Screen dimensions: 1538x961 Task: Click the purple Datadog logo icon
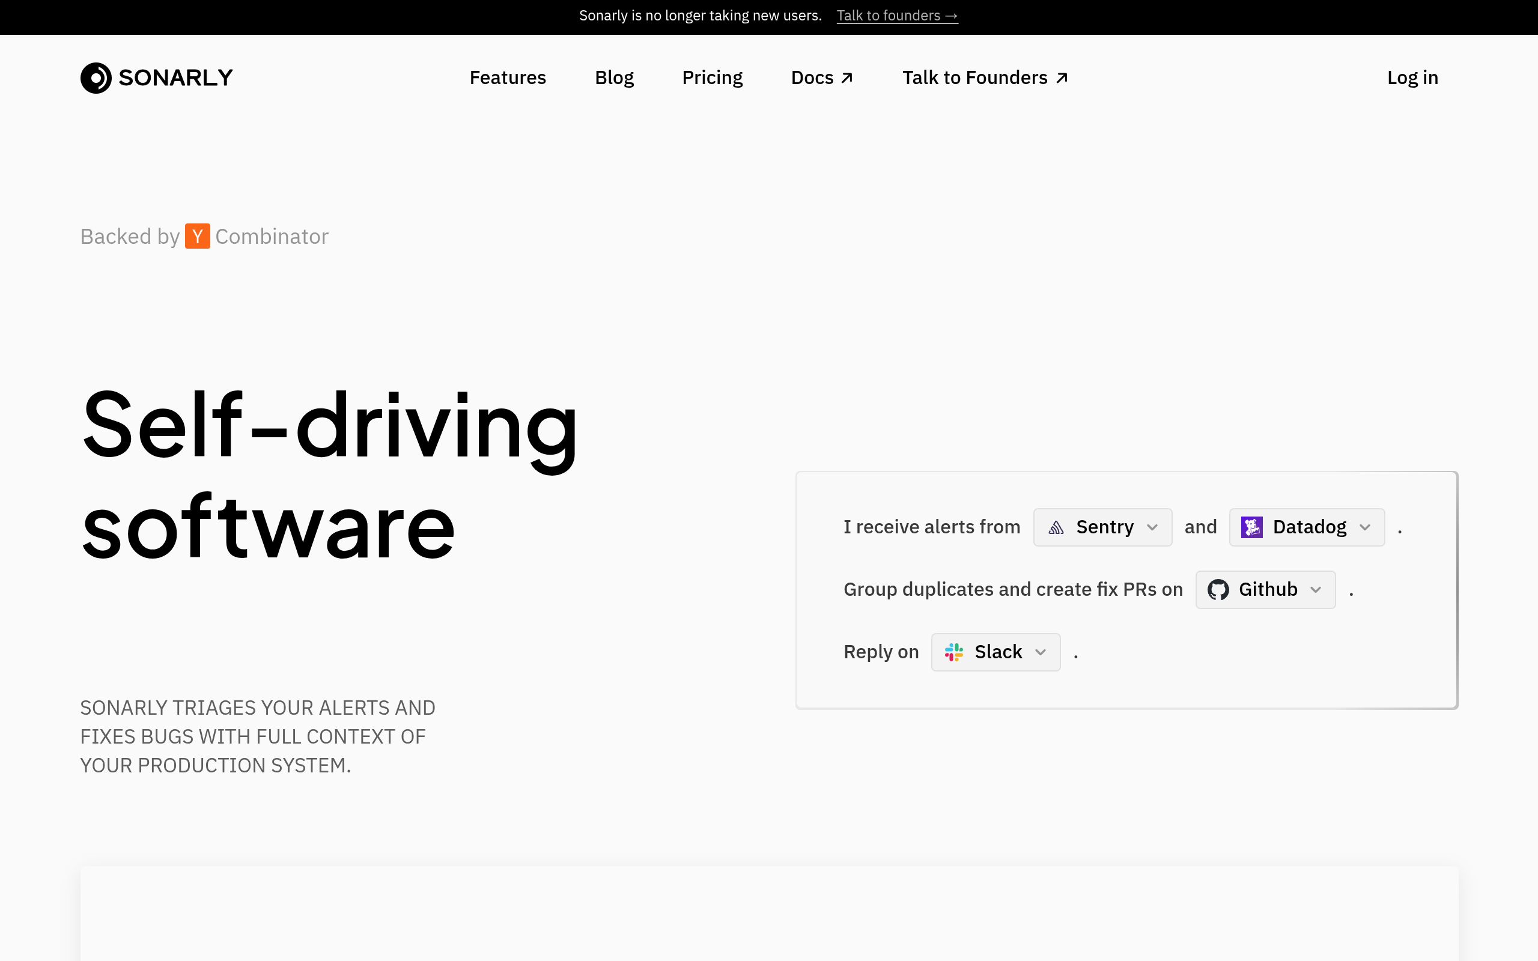tap(1251, 527)
